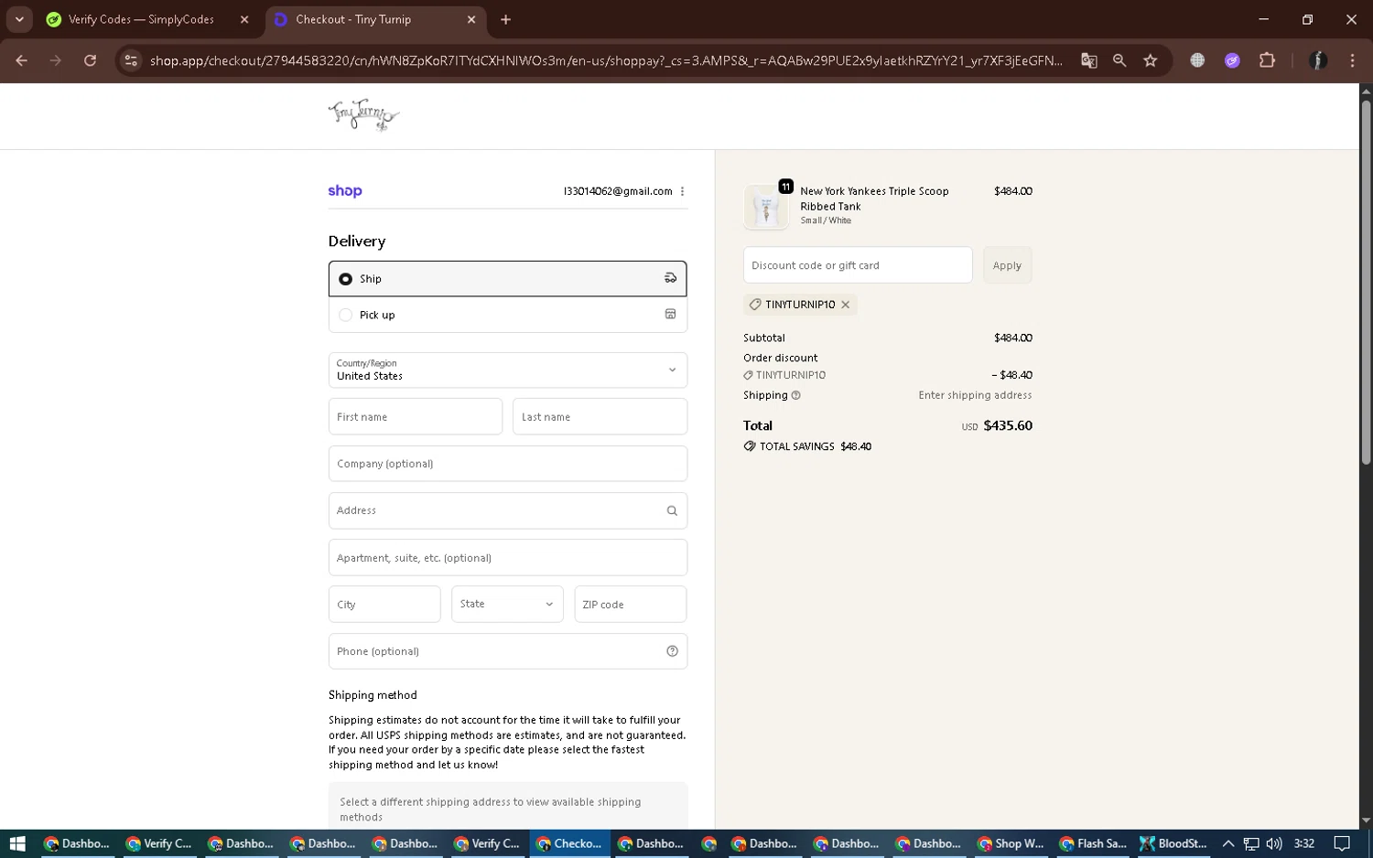This screenshot has width=1373, height=858.
Task: Click the Apply discount button
Action: [1007, 265]
